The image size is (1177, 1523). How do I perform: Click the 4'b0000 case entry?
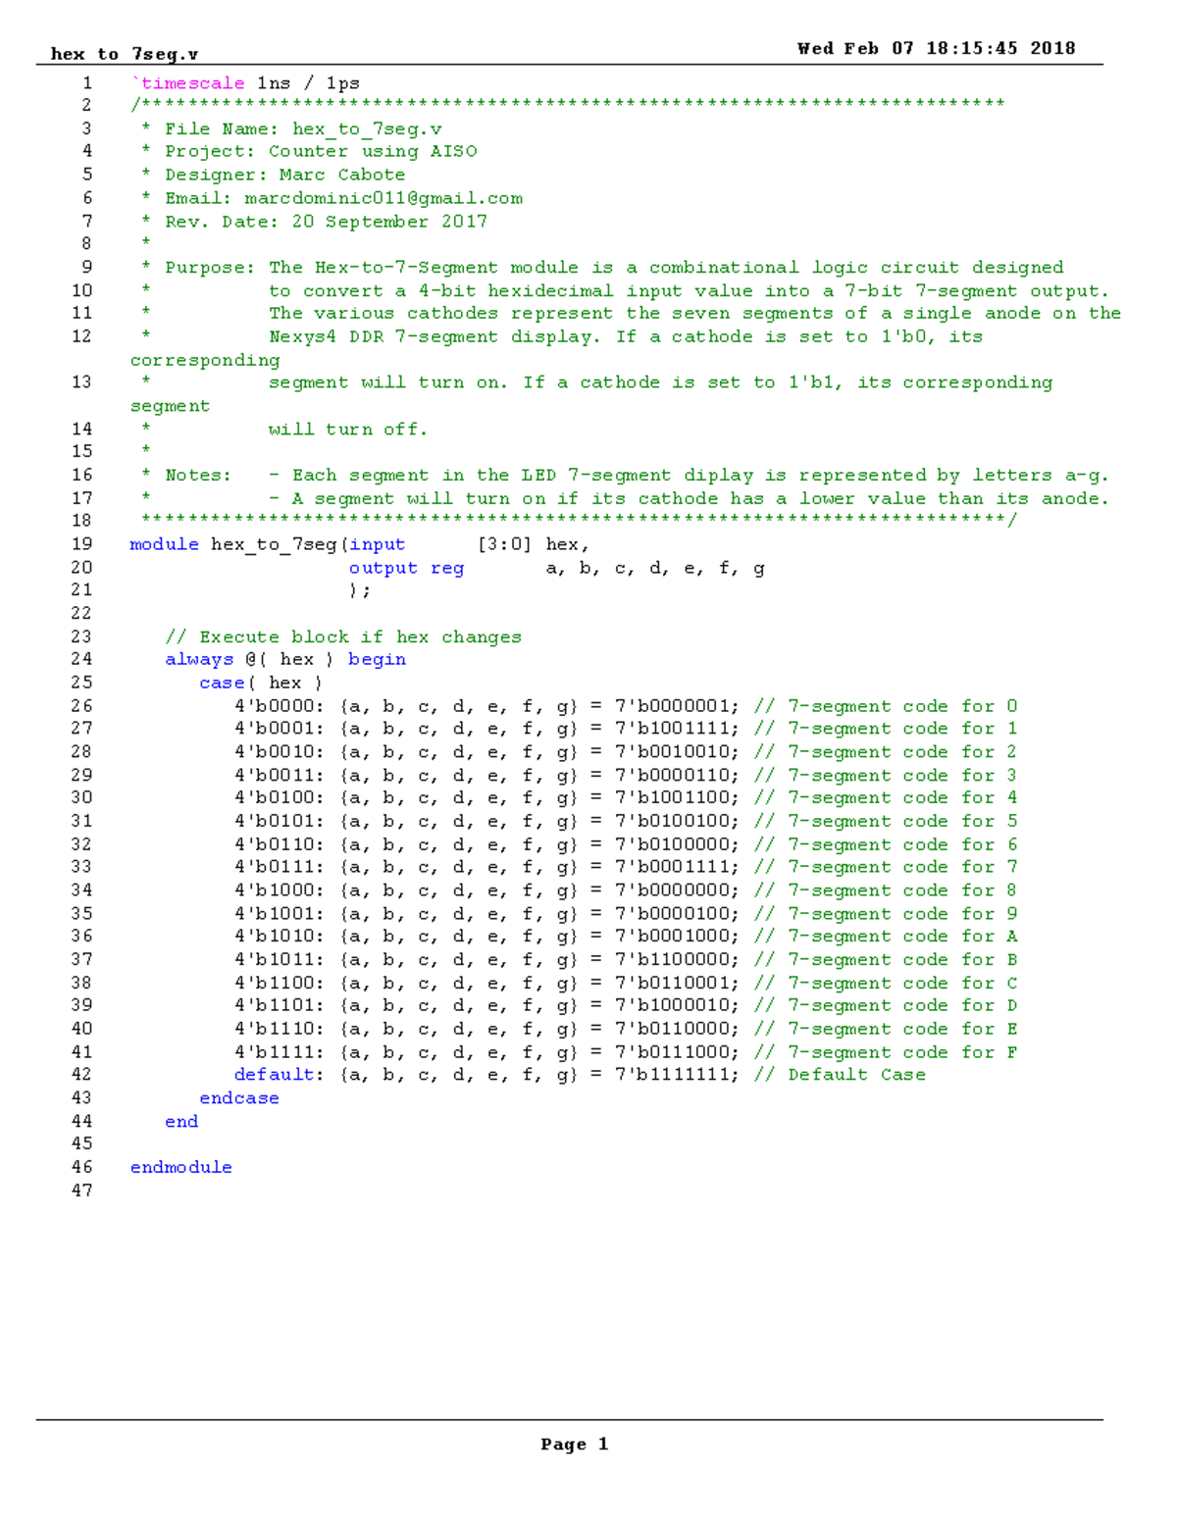coord(276,705)
